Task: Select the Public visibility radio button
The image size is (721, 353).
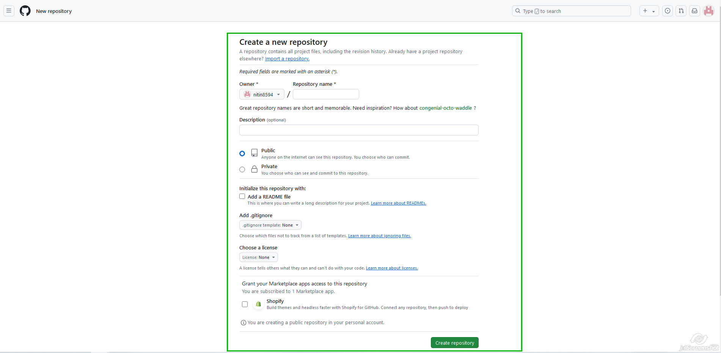Action: 242,154
